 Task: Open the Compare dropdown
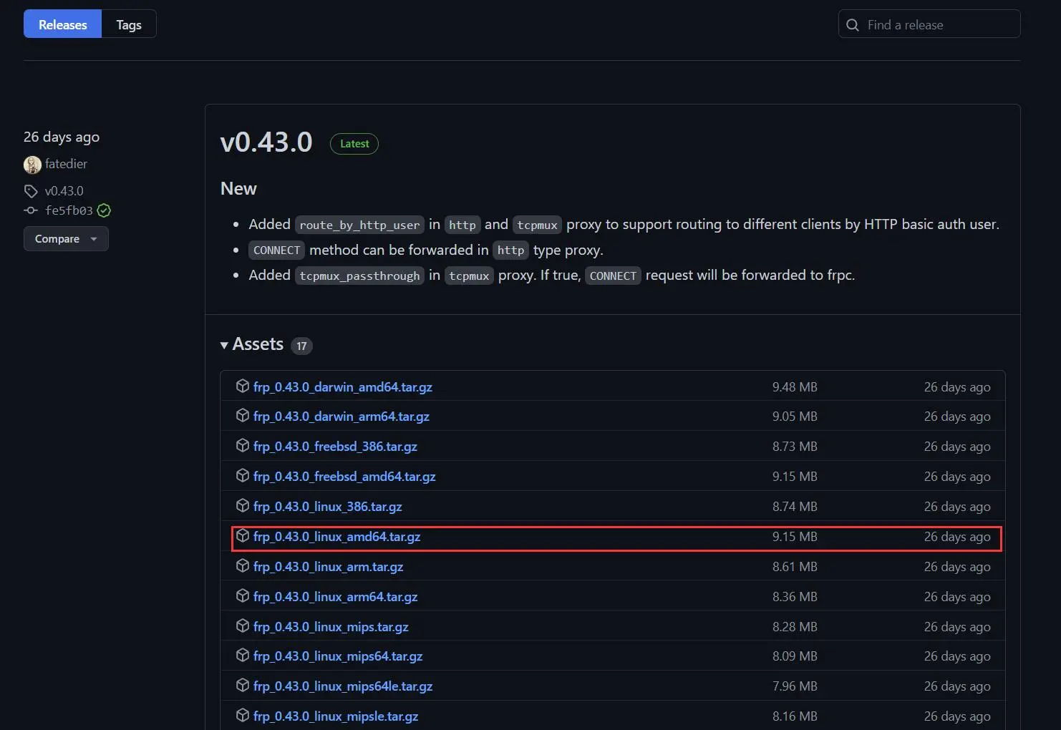coord(66,239)
